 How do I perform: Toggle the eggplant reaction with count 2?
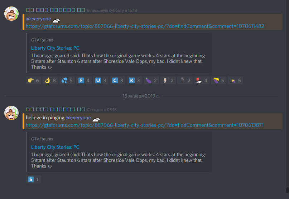click(151, 80)
